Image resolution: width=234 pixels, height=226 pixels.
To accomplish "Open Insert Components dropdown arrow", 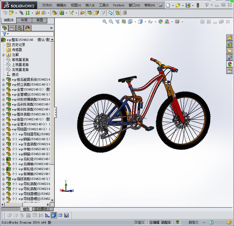I will pos(16,13).
